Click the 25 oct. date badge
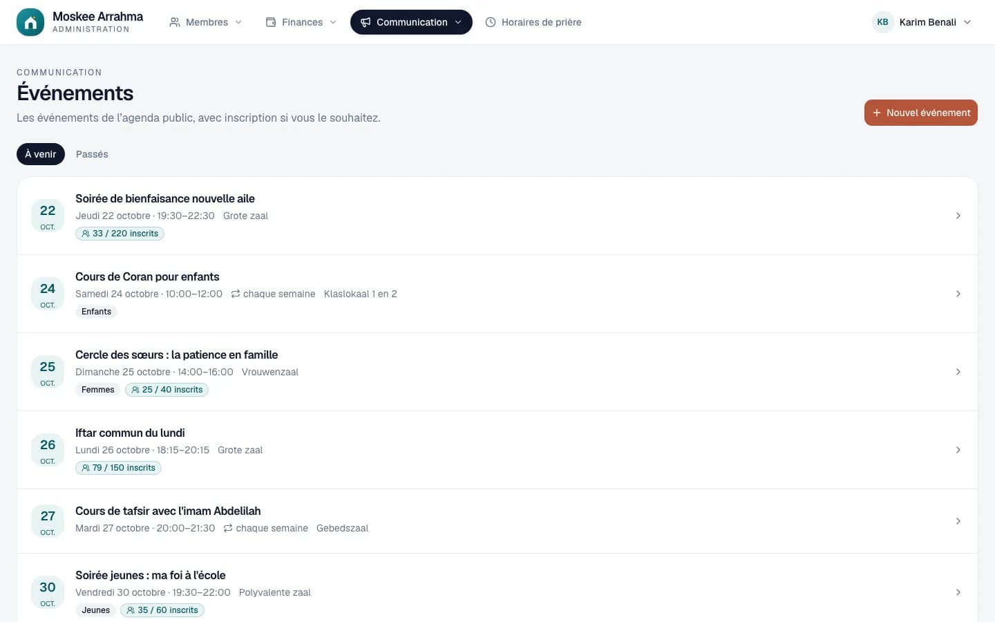Viewport: 995px width, 622px height. pyautogui.click(x=48, y=372)
